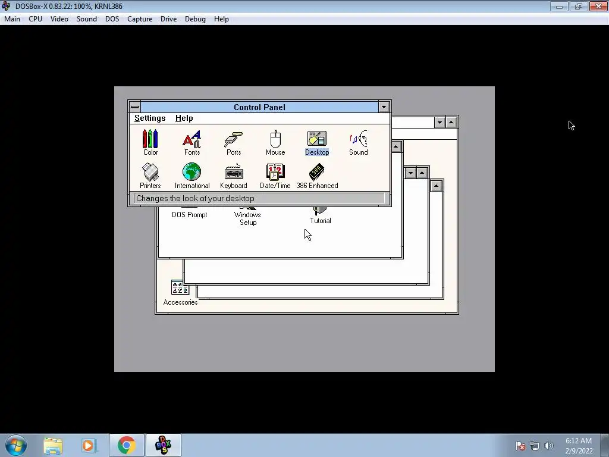The height and width of the screenshot is (457, 609).
Task: Minimize Control Panel with its down arrow
Action: pos(384,107)
